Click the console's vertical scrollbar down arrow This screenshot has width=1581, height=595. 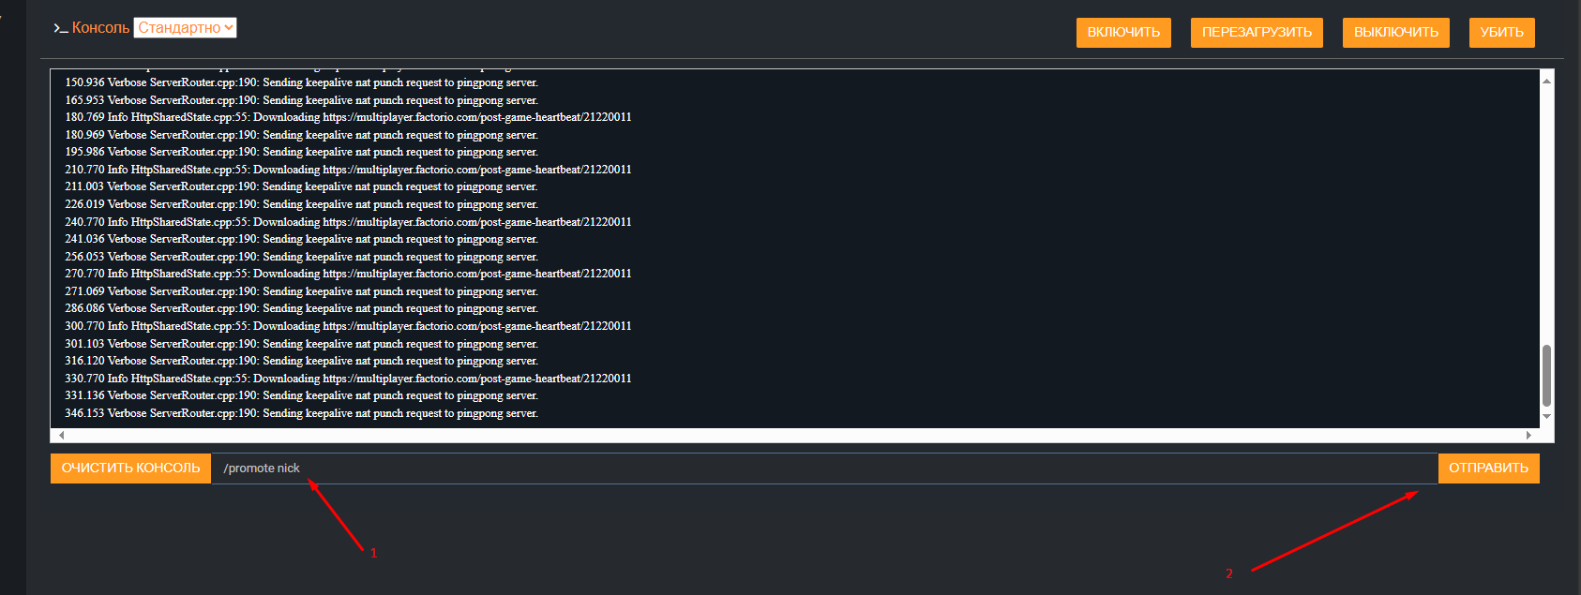(x=1546, y=416)
